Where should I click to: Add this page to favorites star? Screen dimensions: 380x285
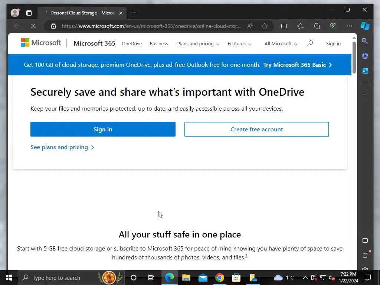click(265, 26)
